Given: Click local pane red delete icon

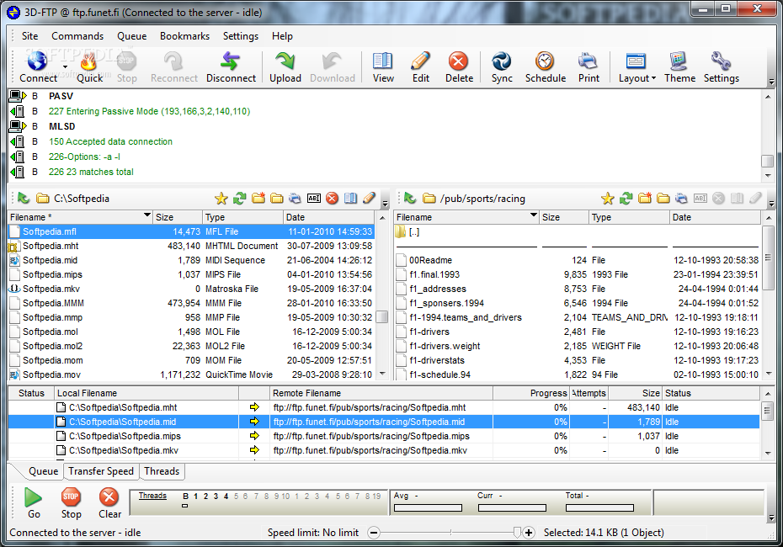Looking at the screenshot, I should [332, 199].
